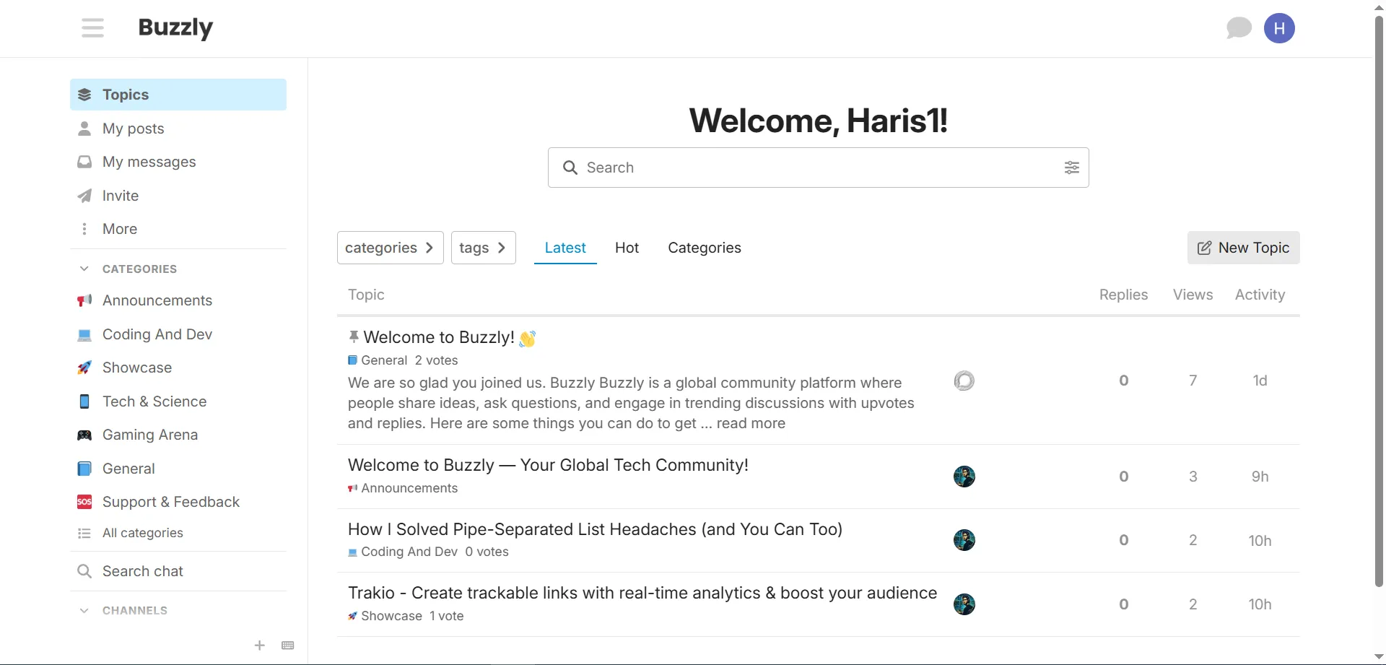This screenshot has width=1386, height=665.
Task: Switch to the Hot tab
Action: pyautogui.click(x=627, y=248)
